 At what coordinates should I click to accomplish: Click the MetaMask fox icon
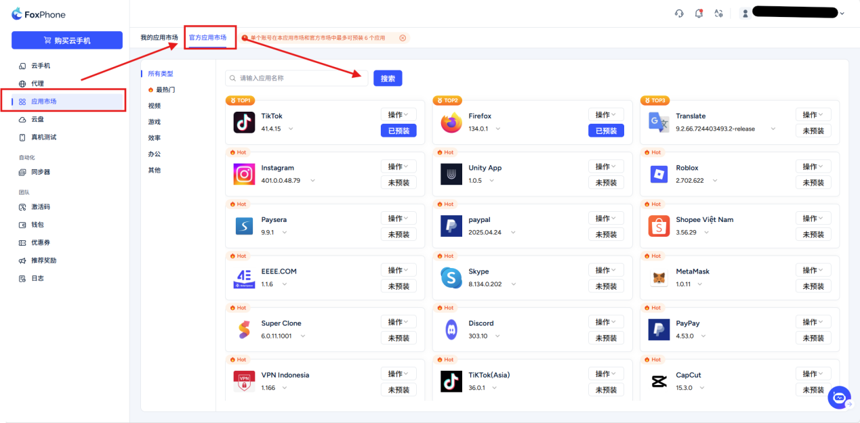pyautogui.click(x=658, y=278)
